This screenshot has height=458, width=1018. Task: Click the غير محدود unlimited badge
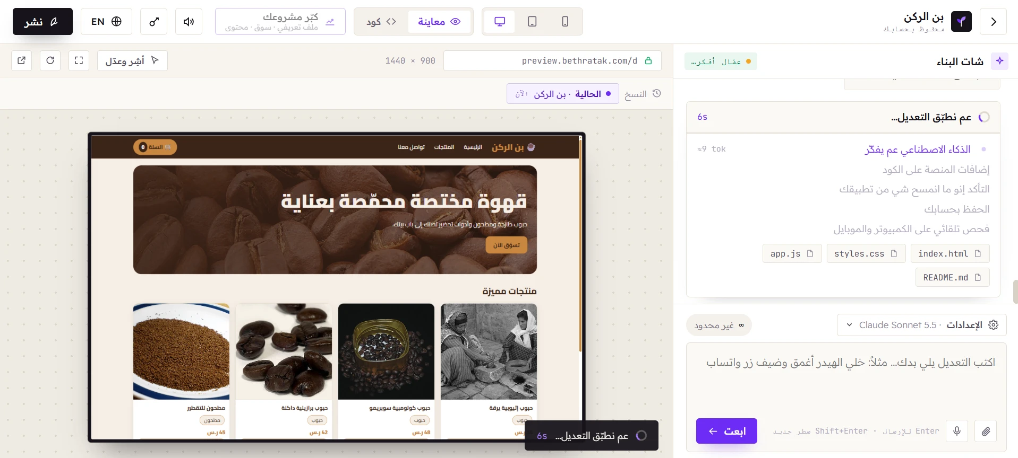click(x=719, y=325)
